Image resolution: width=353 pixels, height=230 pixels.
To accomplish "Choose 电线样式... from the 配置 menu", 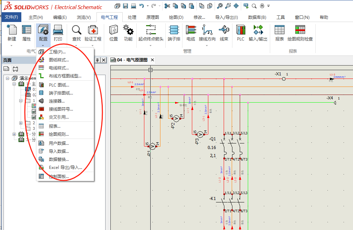I will coord(59,68).
